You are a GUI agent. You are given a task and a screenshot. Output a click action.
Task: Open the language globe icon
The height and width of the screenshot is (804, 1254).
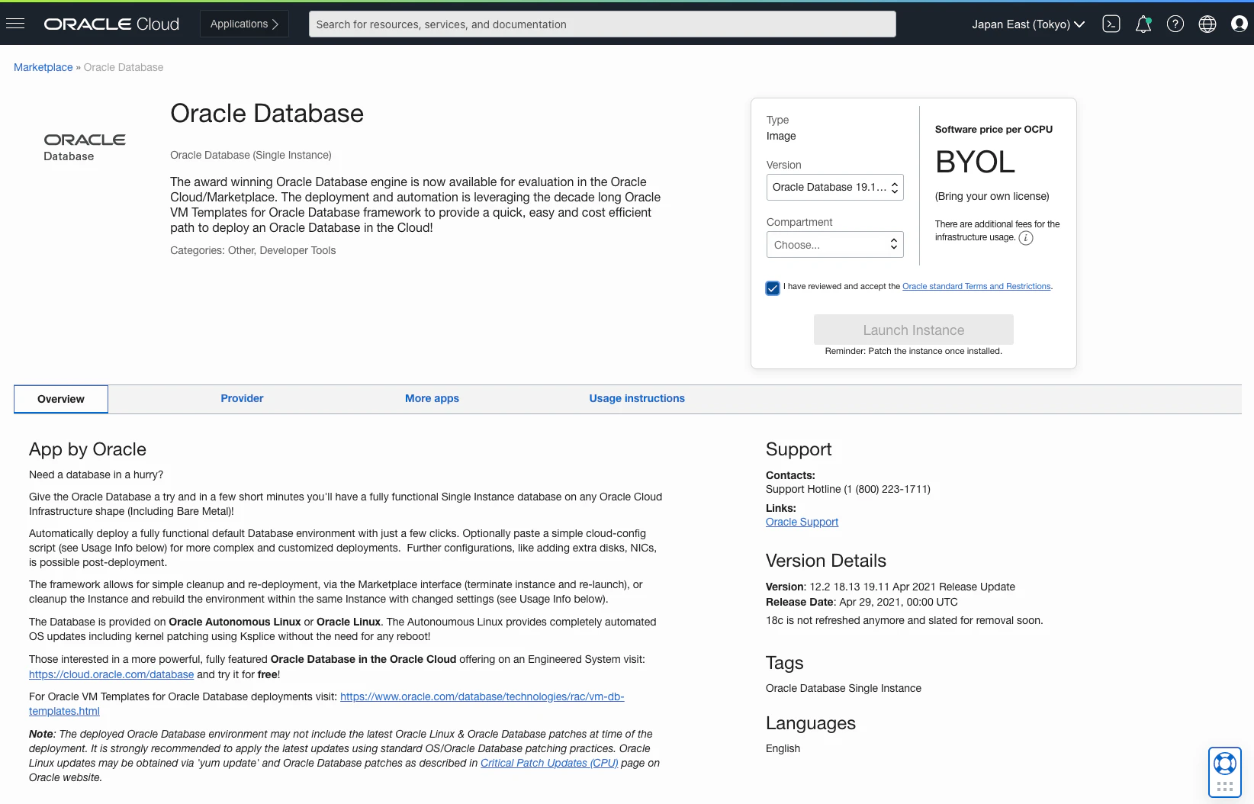1207,24
